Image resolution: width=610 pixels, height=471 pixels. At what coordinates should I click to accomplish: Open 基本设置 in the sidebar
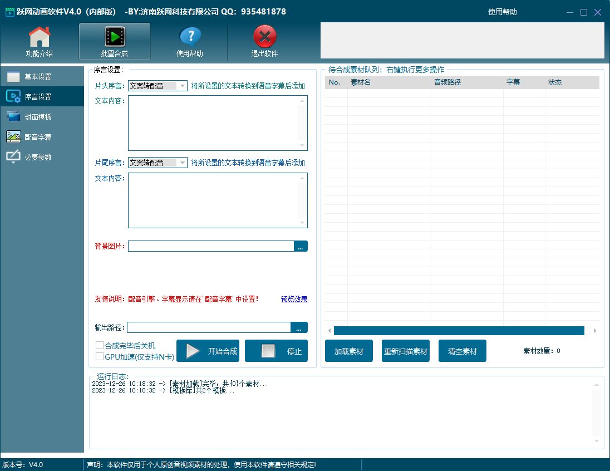[x=38, y=77]
